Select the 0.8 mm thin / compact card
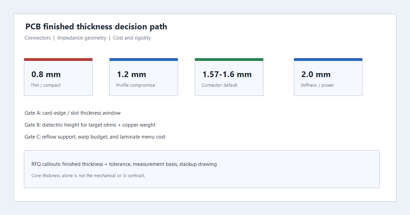Screen dimensions: 410x215 coord(58,77)
